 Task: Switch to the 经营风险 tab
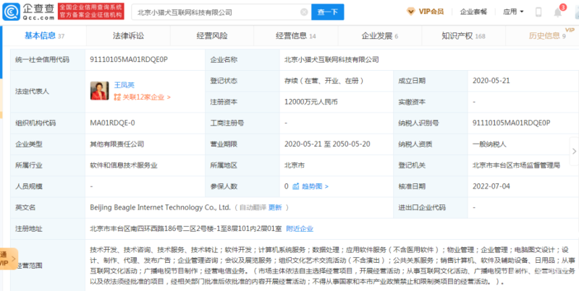(x=212, y=35)
